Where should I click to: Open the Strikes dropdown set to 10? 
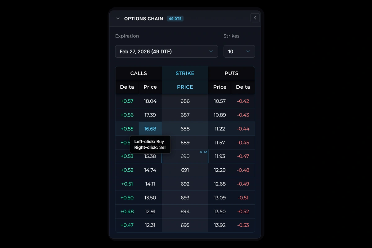click(239, 51)
